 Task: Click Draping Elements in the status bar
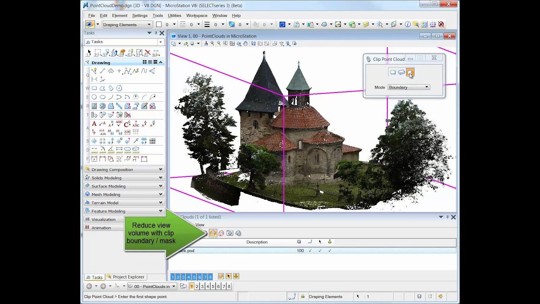(x=325, y=296)
